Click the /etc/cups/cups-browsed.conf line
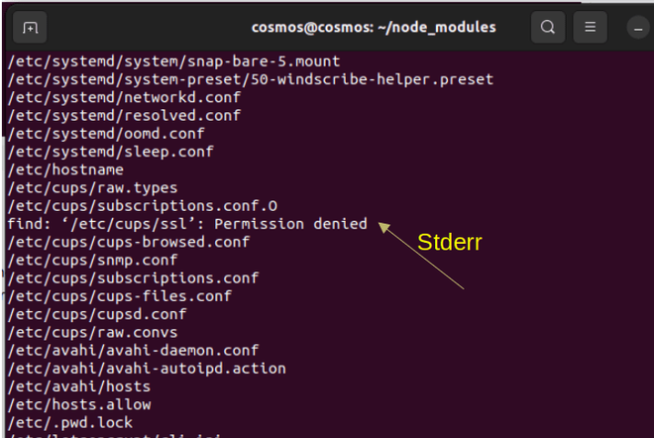654x438 pixels. pyautogui.click(x=129, y=242)
